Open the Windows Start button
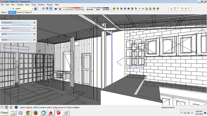207x116 pixels. point(4,113)
